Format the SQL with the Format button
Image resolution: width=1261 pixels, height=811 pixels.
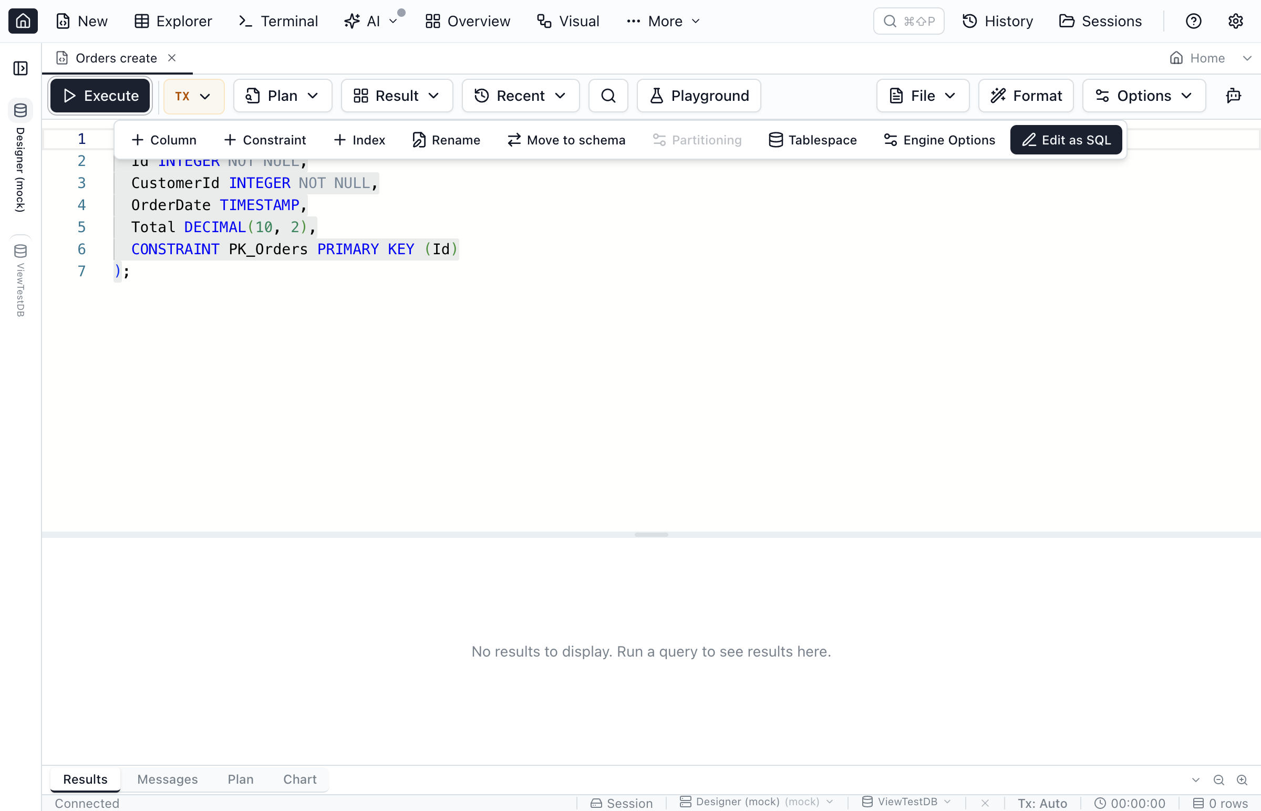1026,96
